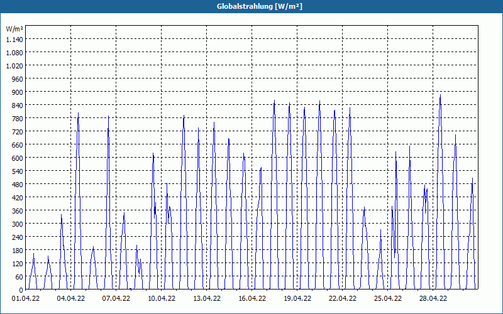
Task: Click the W/m² unit label on the y-axis
Action: [x=14, y=29]
